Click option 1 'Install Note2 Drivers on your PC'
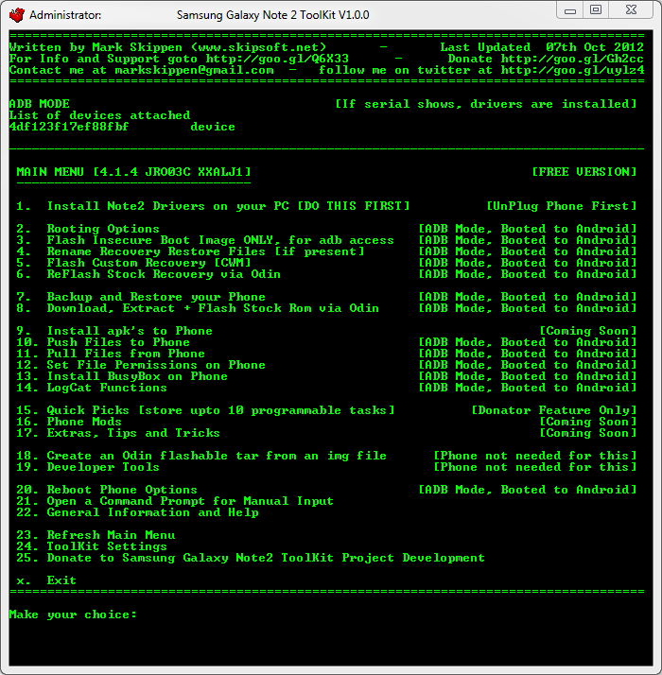Screen dimensions: 662x675 tap(213, 206)
